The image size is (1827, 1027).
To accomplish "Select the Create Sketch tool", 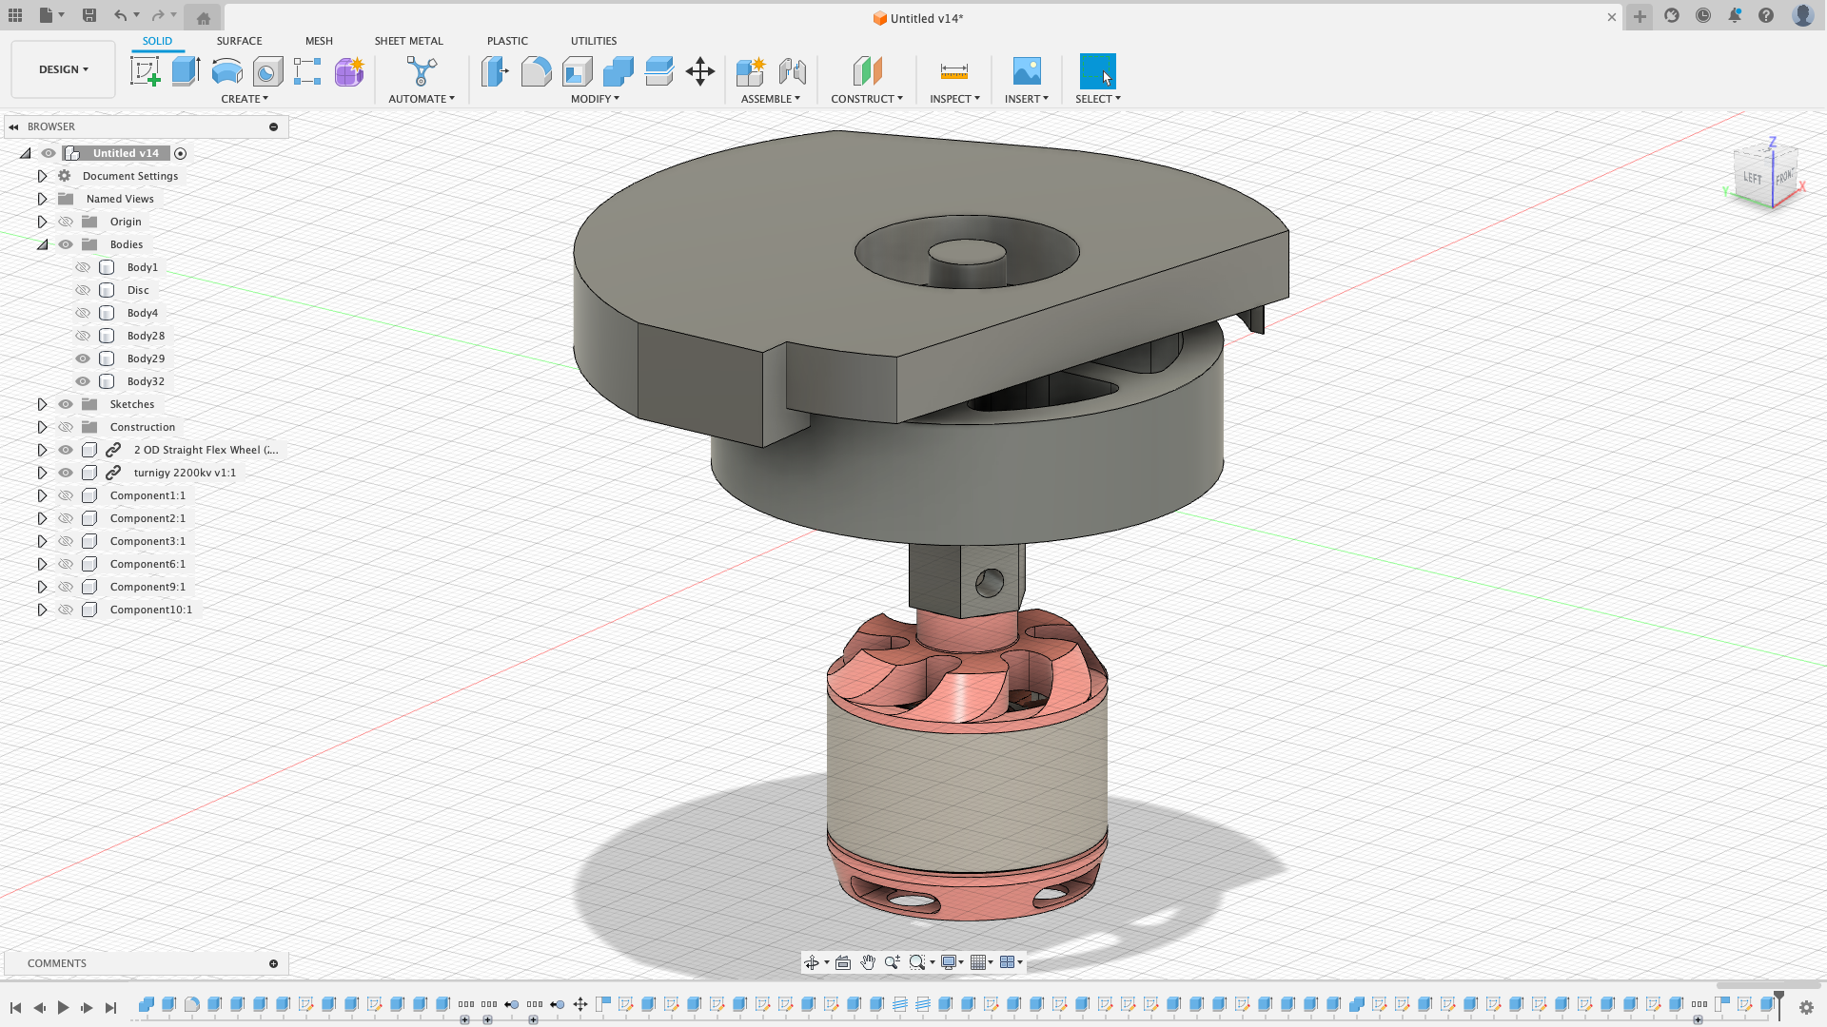I will [146, 71].
